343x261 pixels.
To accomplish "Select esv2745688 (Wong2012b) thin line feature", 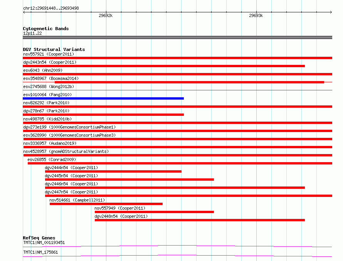I will [x=177, y=90].
